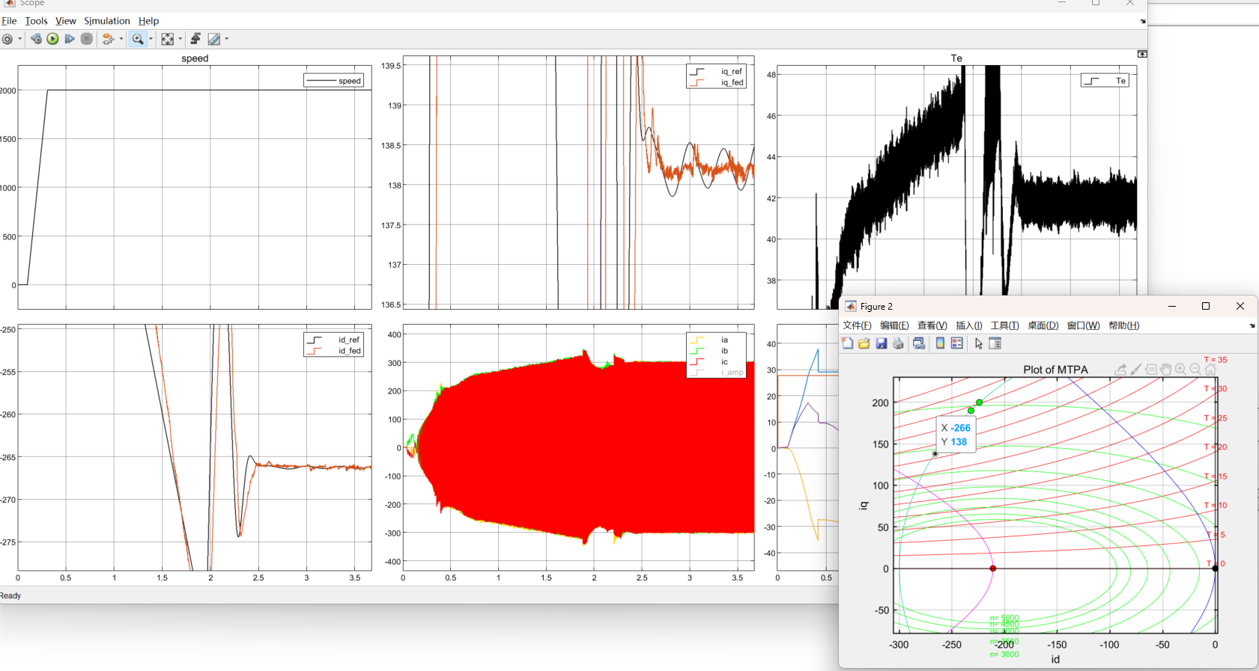
Task: Click the Te plot maximize axes icon
Action: click(1142, 54)
